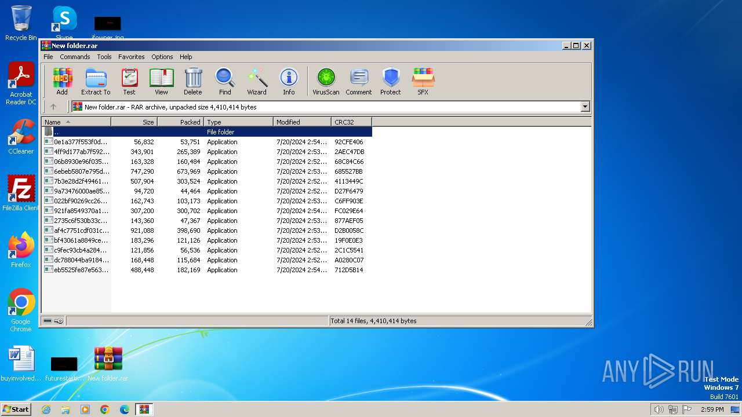Open the Favorites menu

click(132, 57)
